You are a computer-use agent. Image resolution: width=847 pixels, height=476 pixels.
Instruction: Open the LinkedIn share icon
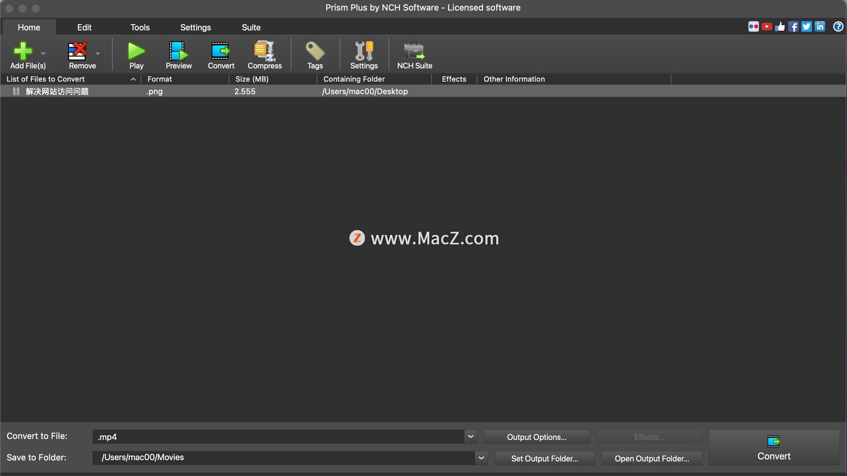pyautogui.click(x=820, y=27)
